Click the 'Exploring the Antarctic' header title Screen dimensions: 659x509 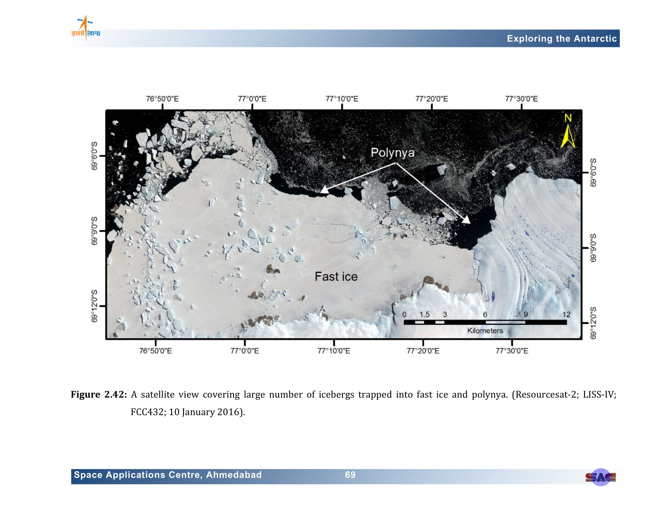tap(562, 39)
